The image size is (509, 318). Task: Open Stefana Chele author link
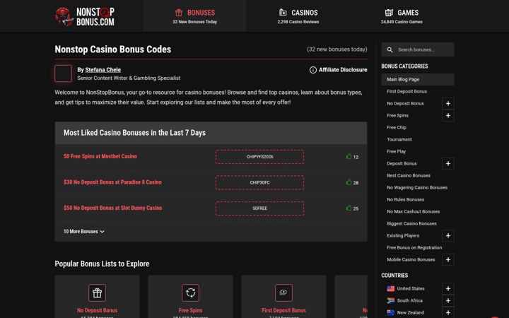[x=103, y=70]
